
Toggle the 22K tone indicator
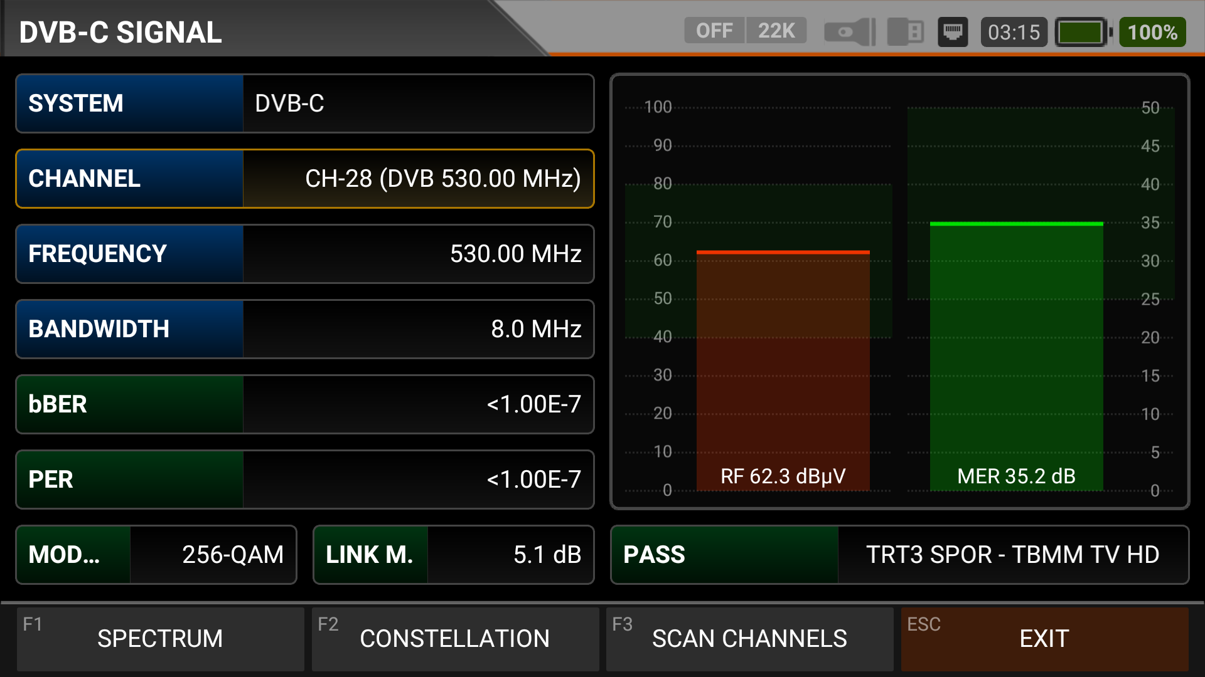(x=776, y=31)
